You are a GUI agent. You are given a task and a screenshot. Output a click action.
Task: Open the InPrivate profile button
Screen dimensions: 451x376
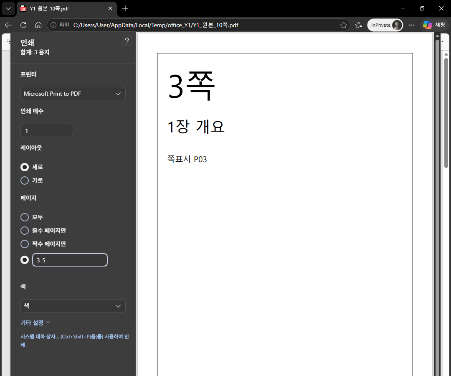(x=385, y=25)
